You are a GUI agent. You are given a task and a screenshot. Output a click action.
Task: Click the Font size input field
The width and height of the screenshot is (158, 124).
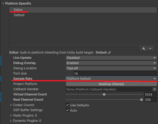(x=115, y=74)
